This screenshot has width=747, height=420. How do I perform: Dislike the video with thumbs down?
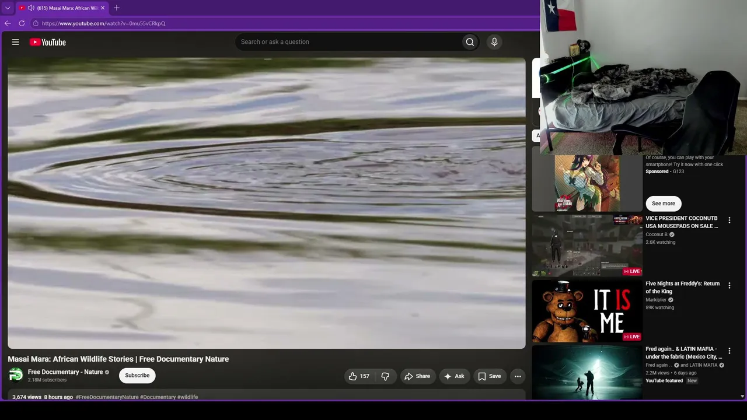click(385, 376)
